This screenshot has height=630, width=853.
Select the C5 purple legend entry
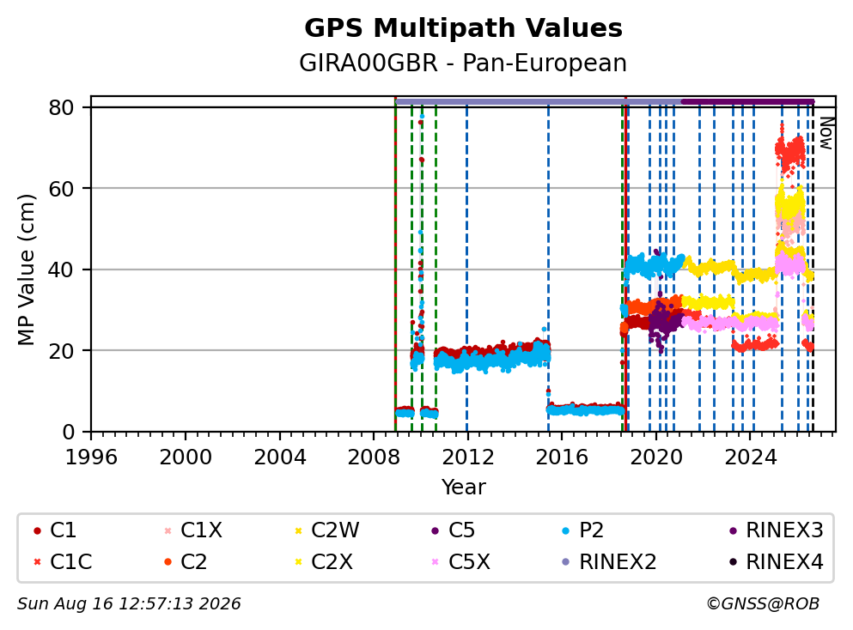[453, 530]
